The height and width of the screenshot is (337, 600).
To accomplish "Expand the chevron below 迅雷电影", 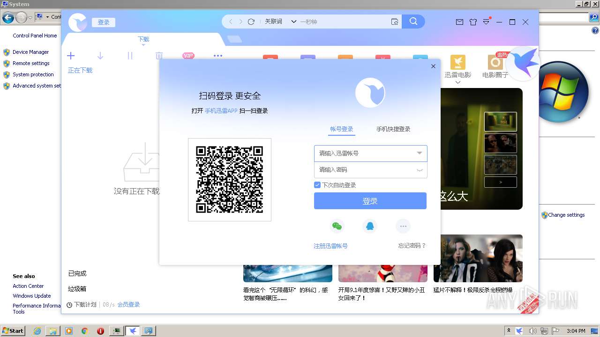I will (458, 82).
